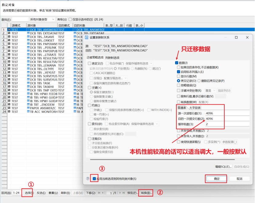Image resolution: width=255 pixels, height=203 pixels.
Task: Open 所有对象类型 dropdown
Action: pyautogui.click(x=42, y=20)
